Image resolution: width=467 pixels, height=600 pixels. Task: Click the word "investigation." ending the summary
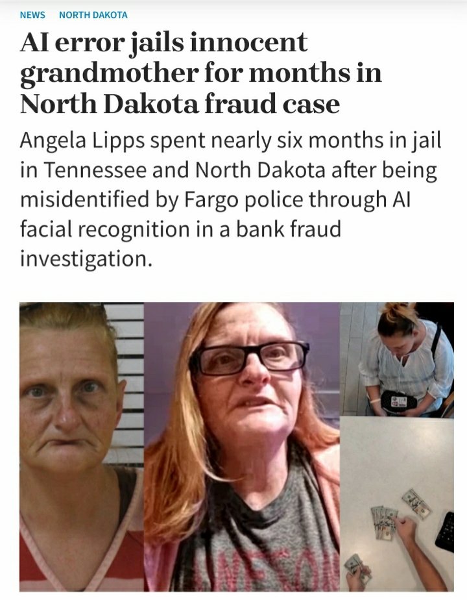pyautogui.click(x=86, y=260)
